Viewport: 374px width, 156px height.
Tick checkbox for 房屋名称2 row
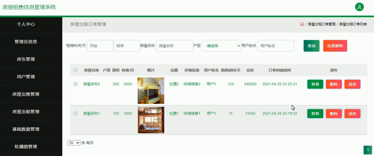[75, 84]
